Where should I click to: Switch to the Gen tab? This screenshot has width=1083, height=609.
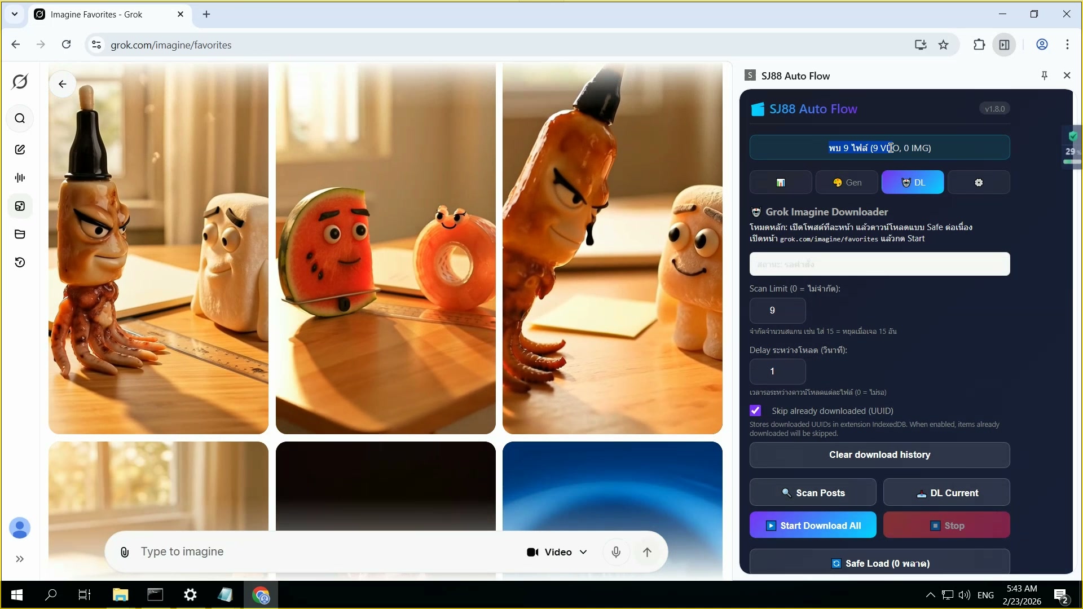[x=847, y=182]
